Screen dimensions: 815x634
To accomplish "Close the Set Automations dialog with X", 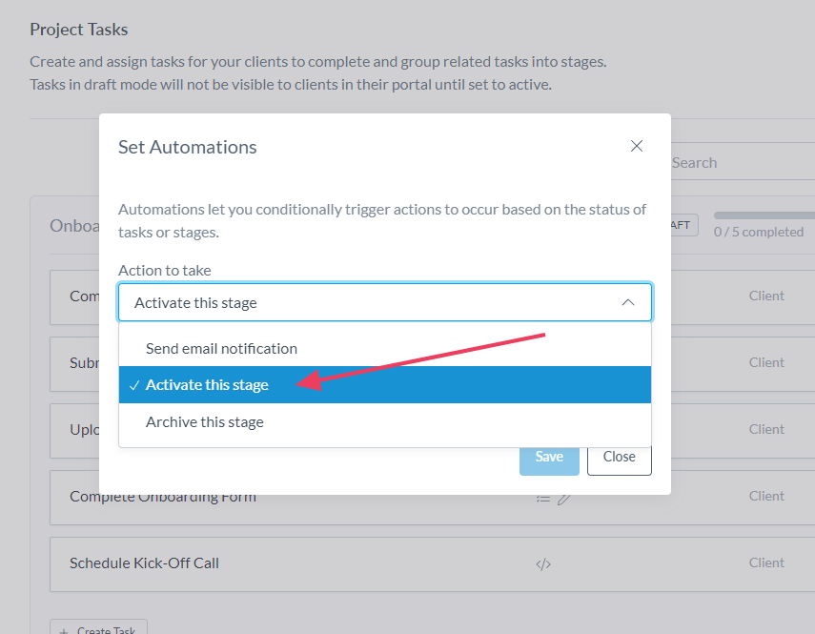I will 637,146.
